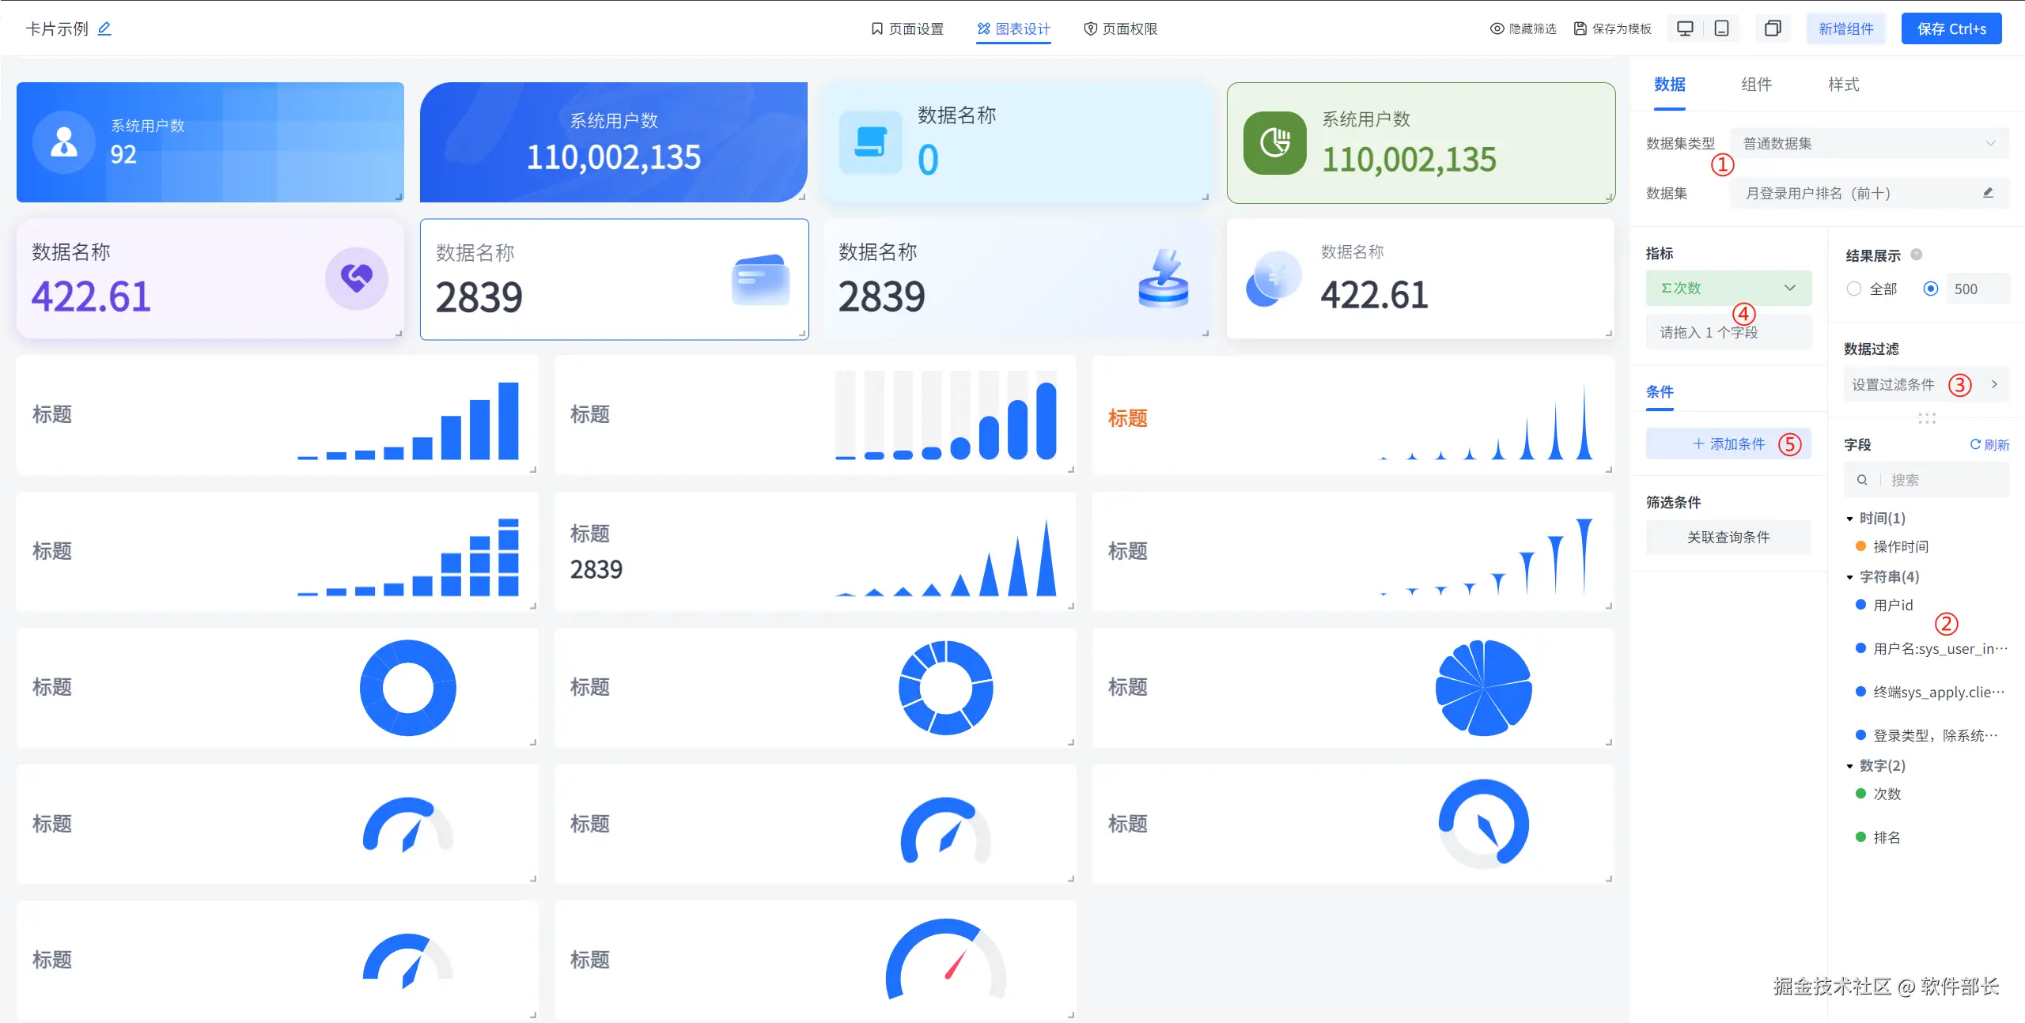The image size is (2025, 1023).
Task: Select the 全部 radio option
Action: coord(1854,289)
